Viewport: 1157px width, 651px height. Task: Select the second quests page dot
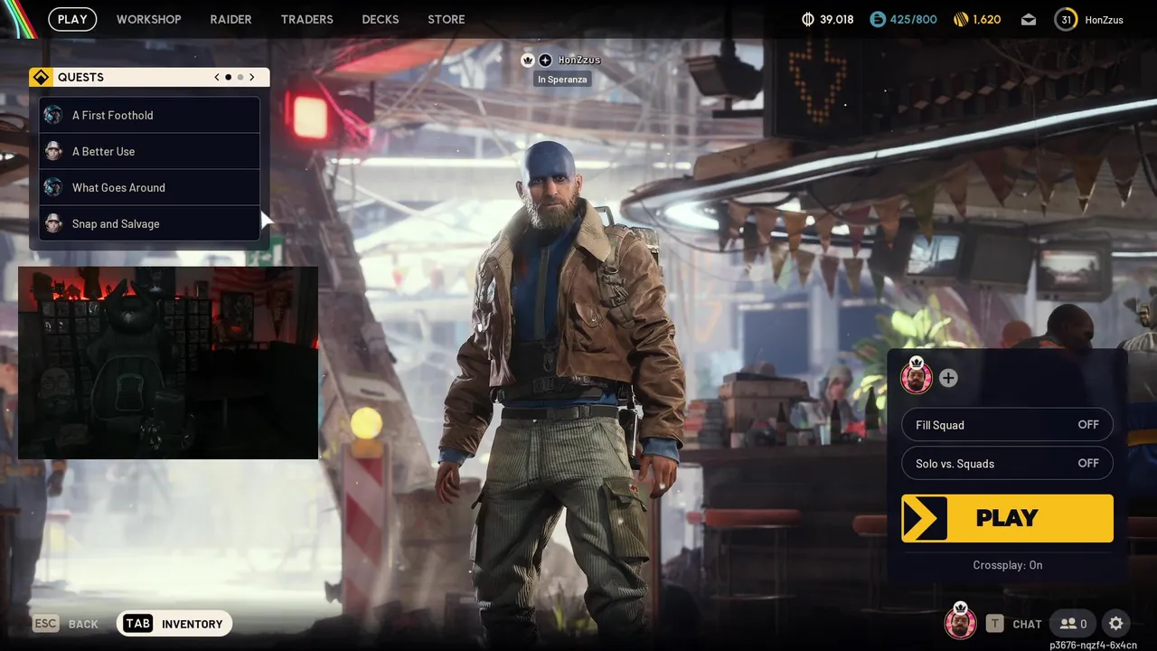pos(240,77)
